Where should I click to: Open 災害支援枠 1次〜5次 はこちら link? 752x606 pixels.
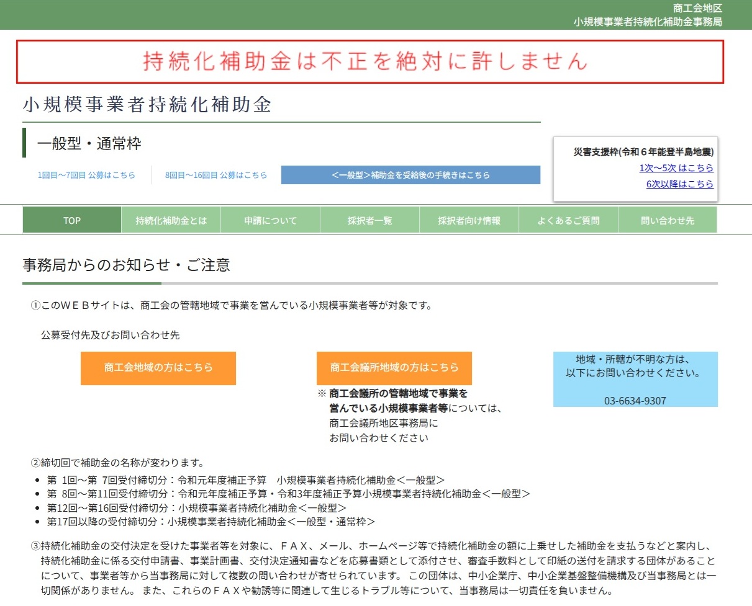(676, 167)
